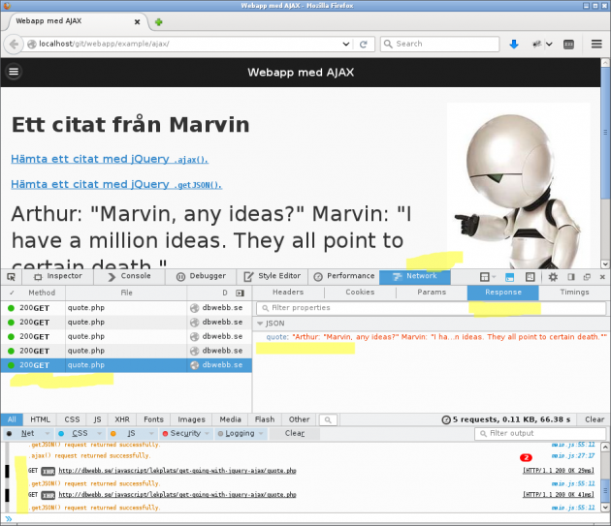Click the network search magnifier box
611x526 pixels.
(x=328, y=419)
